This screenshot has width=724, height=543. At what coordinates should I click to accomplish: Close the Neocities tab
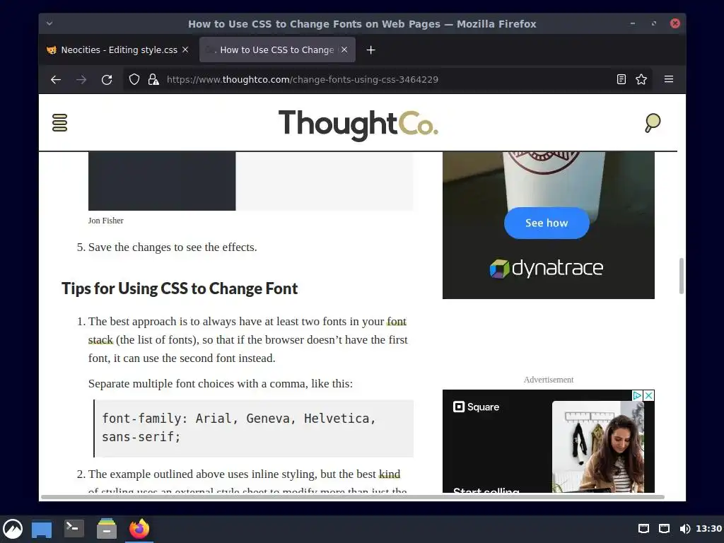[x=185, y=49]
